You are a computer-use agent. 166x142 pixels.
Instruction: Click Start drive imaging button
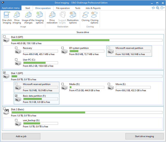(x=145, y=136)
